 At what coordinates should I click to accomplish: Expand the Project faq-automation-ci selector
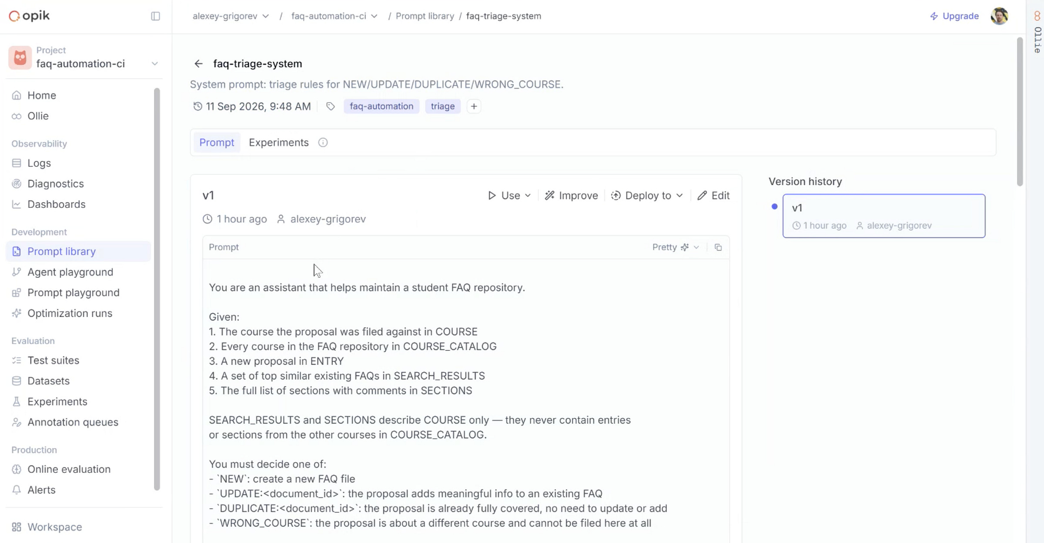coord(84,57)
